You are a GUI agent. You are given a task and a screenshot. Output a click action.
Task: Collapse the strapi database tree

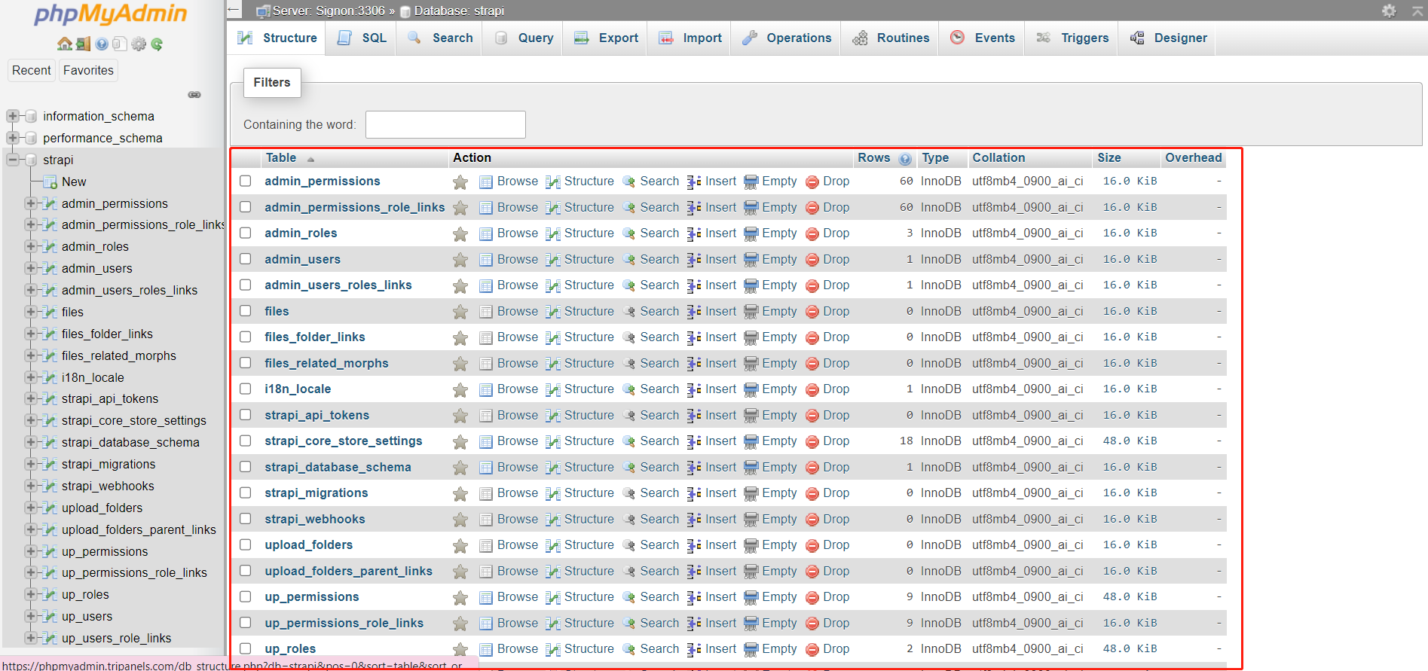[12, 160]
